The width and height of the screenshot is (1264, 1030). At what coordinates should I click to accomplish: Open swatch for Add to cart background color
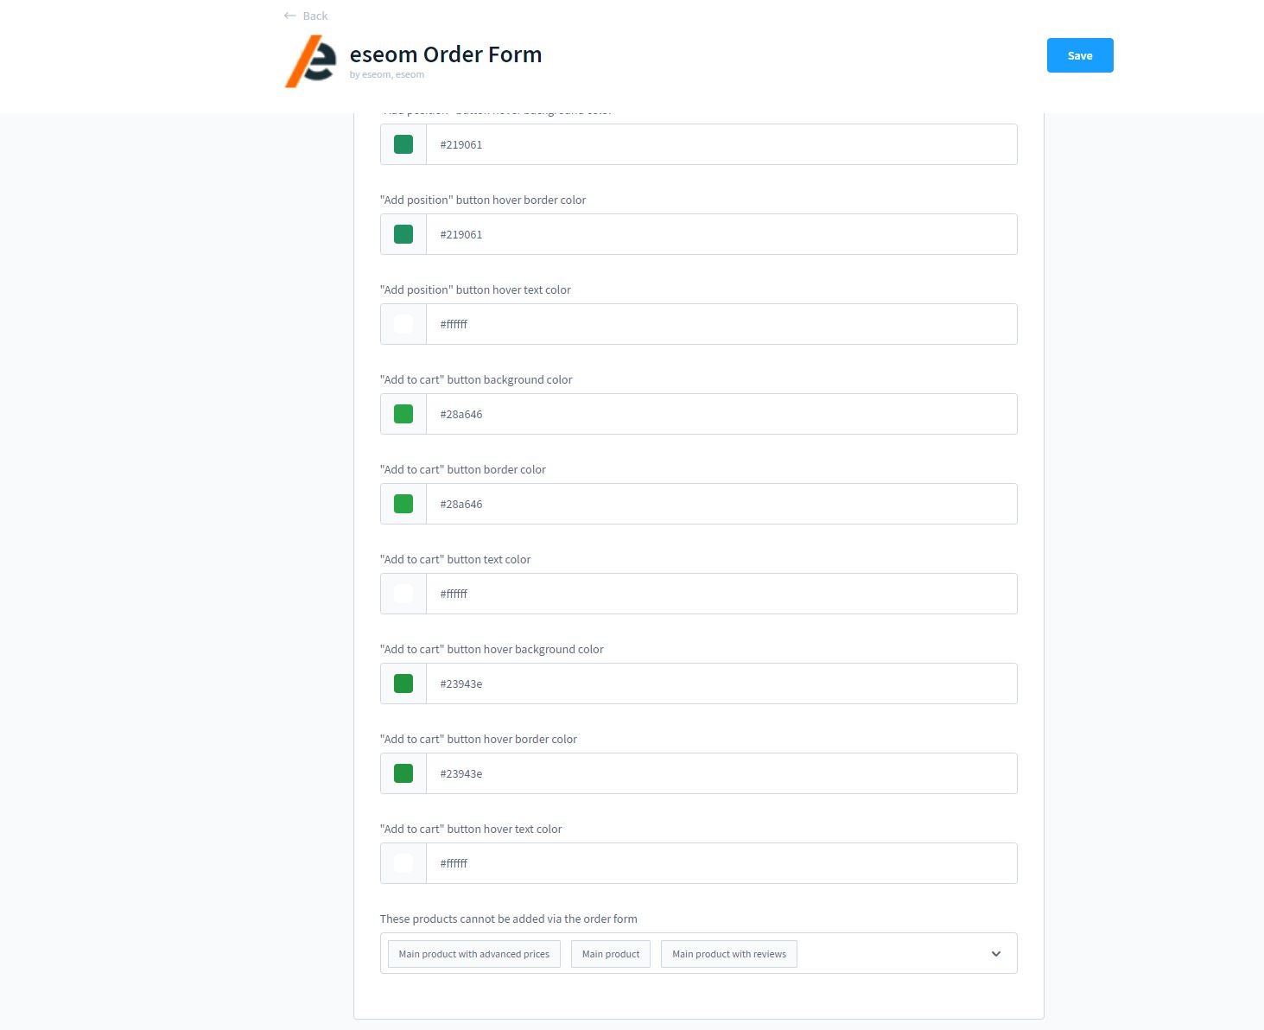[x=403, y=414]
